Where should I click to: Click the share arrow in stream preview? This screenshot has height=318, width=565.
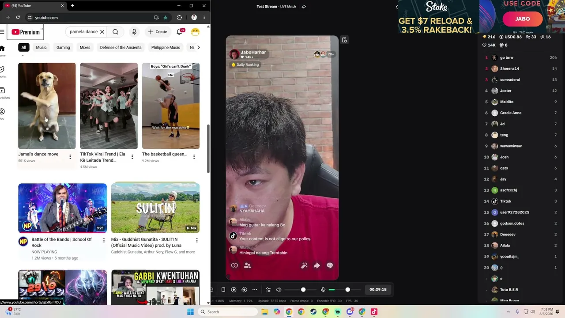click(x=316, y=265)
